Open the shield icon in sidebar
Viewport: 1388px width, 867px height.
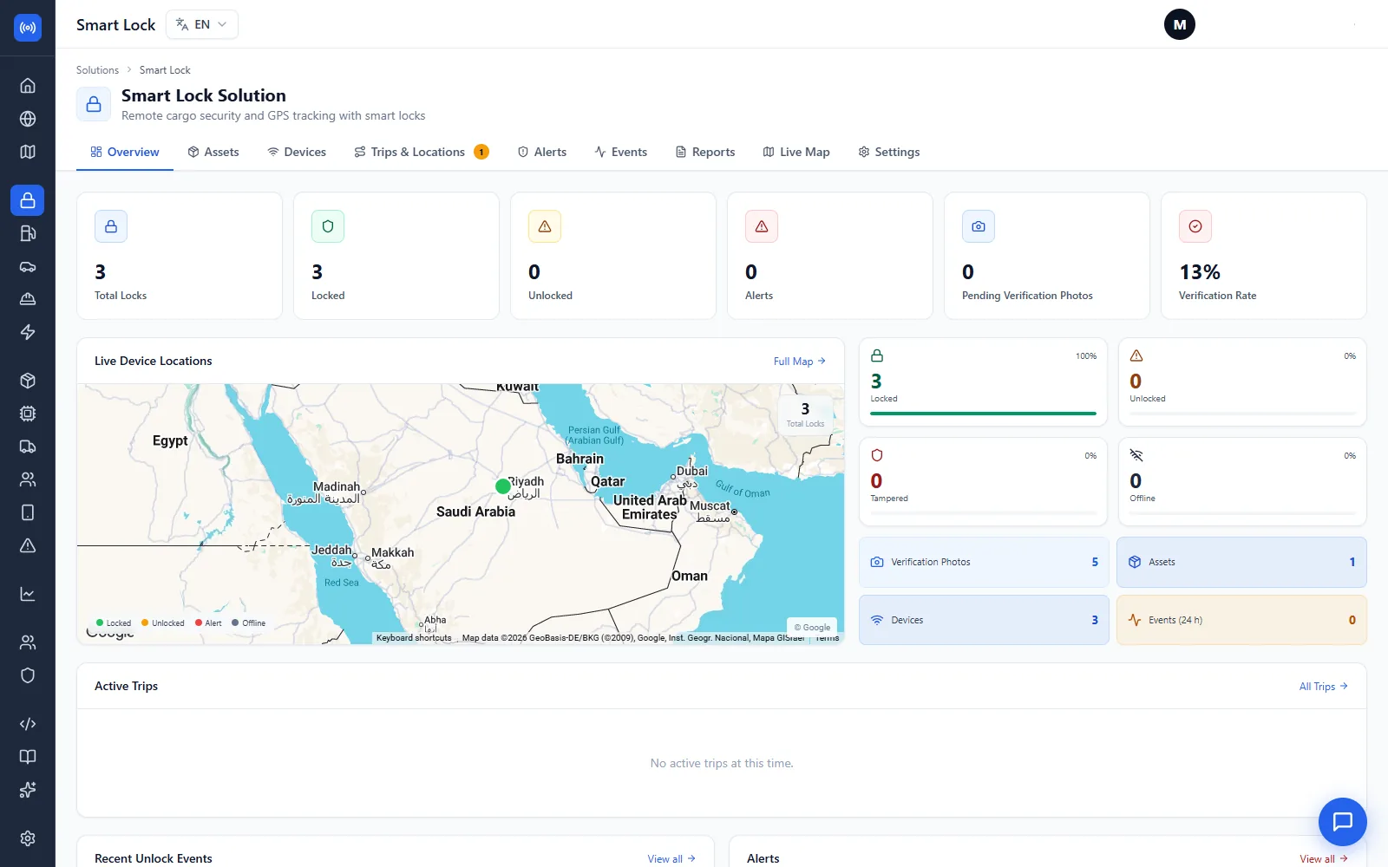pyautogui.click(x=28, y=675)
